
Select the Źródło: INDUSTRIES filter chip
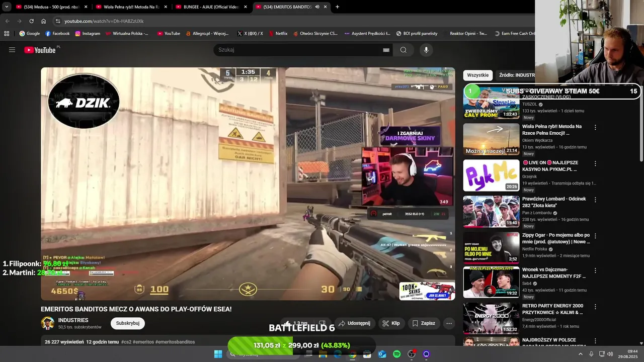click(x=517, y=75)
